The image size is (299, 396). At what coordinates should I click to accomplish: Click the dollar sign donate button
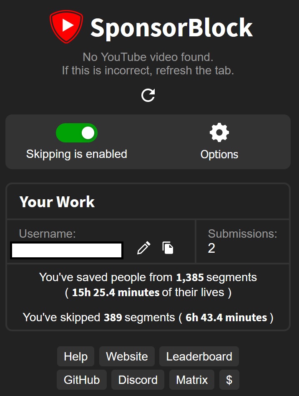click(x=229, y=380)
